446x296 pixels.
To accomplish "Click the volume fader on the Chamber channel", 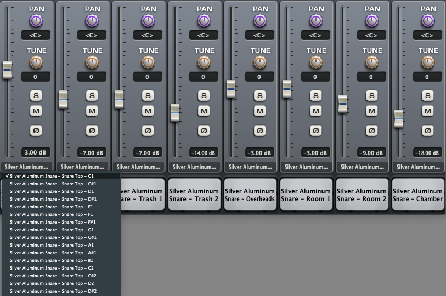I will pos(399,118).
